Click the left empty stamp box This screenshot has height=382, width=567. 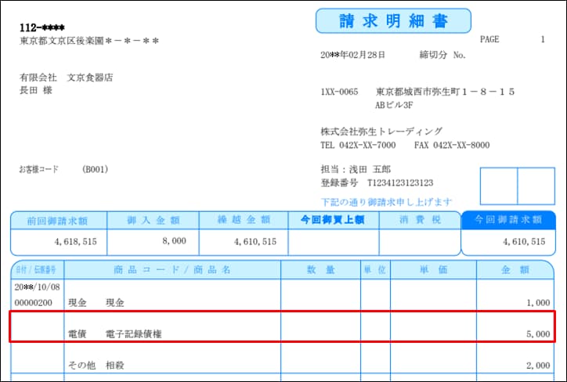coord(498,186)
